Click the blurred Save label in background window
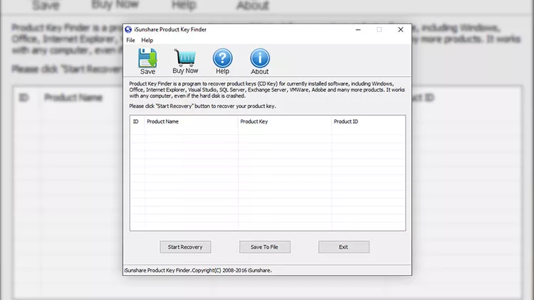This screenshot has width=534, height=300. (x=46, y=5)
